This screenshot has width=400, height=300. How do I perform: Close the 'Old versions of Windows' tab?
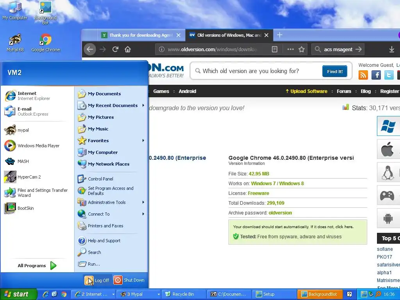point(266,35)
